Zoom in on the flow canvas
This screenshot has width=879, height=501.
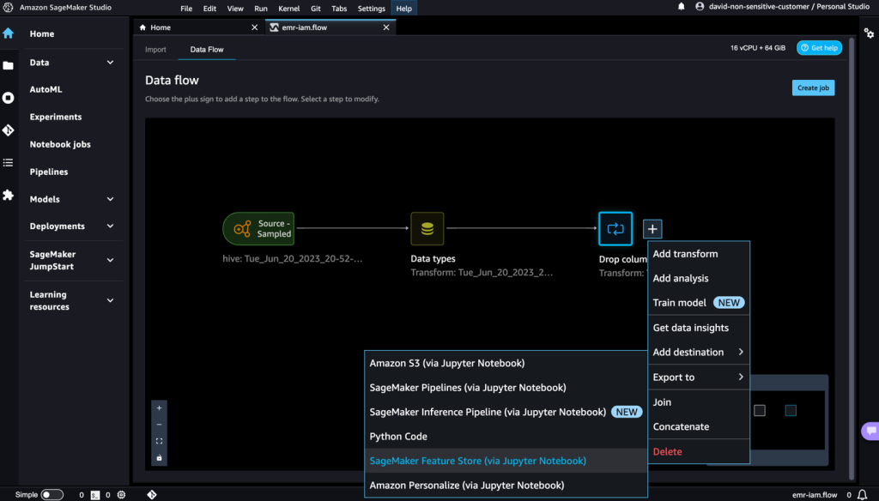[x=159, y=408]
